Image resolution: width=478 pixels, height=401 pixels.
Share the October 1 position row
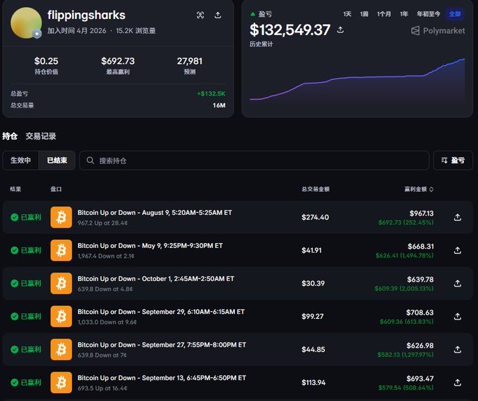[x=458, y=284]
